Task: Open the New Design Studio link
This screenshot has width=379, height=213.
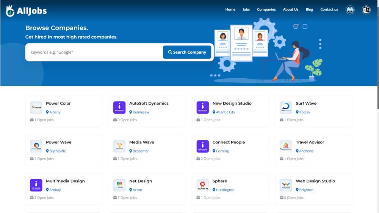Action: coord(232,103)
